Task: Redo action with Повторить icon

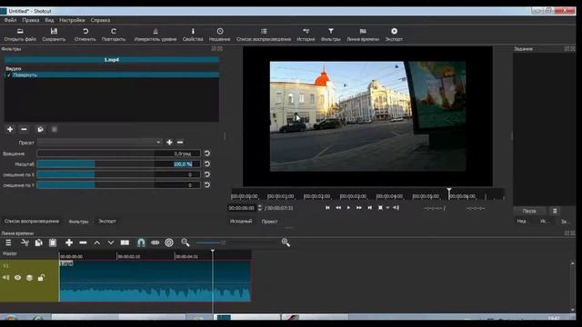Action: 114,35
